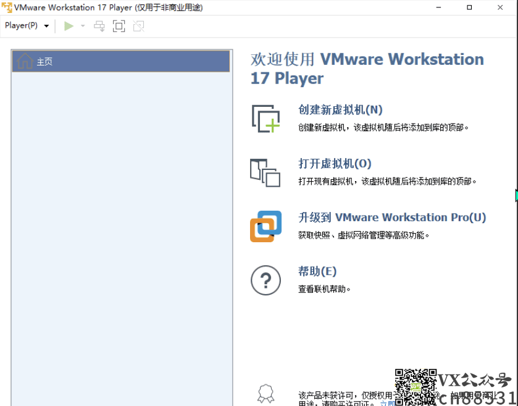
Task: Open 升级到 VMware Workstation Pro(U) link
Action: pos(392,218)
